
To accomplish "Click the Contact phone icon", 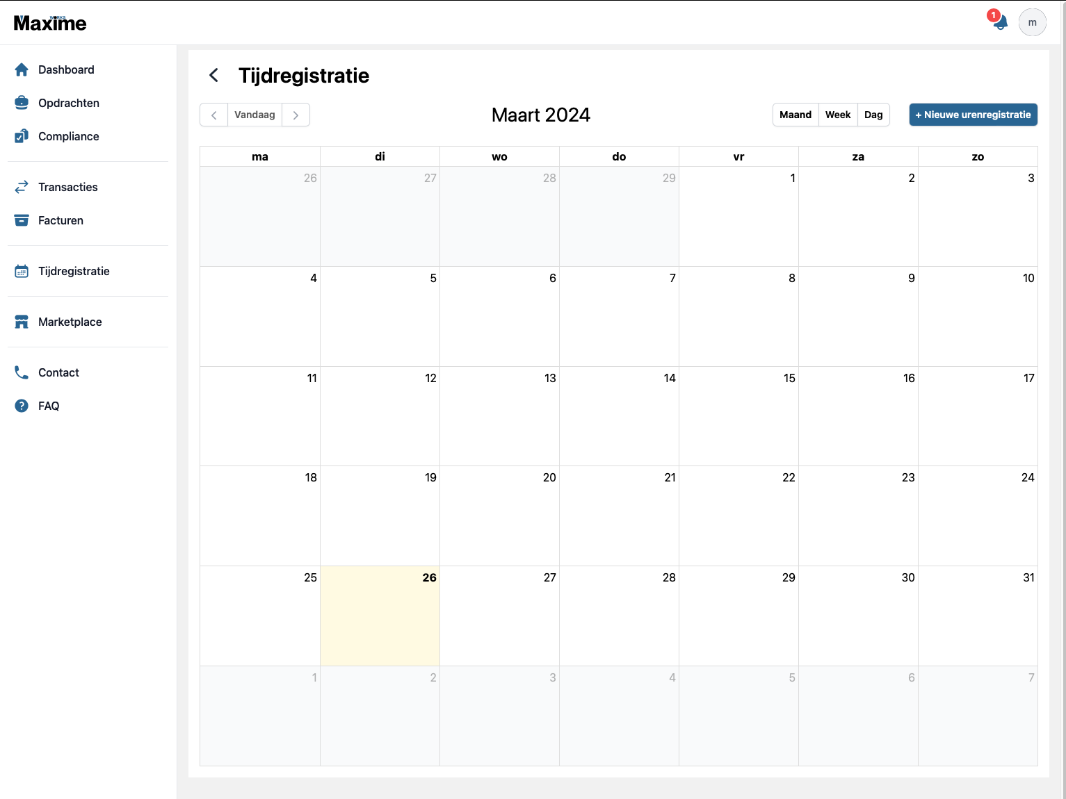I will [22, 372].
